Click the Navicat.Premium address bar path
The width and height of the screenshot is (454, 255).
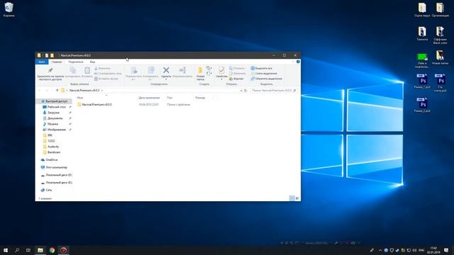[x=84, y=91]
